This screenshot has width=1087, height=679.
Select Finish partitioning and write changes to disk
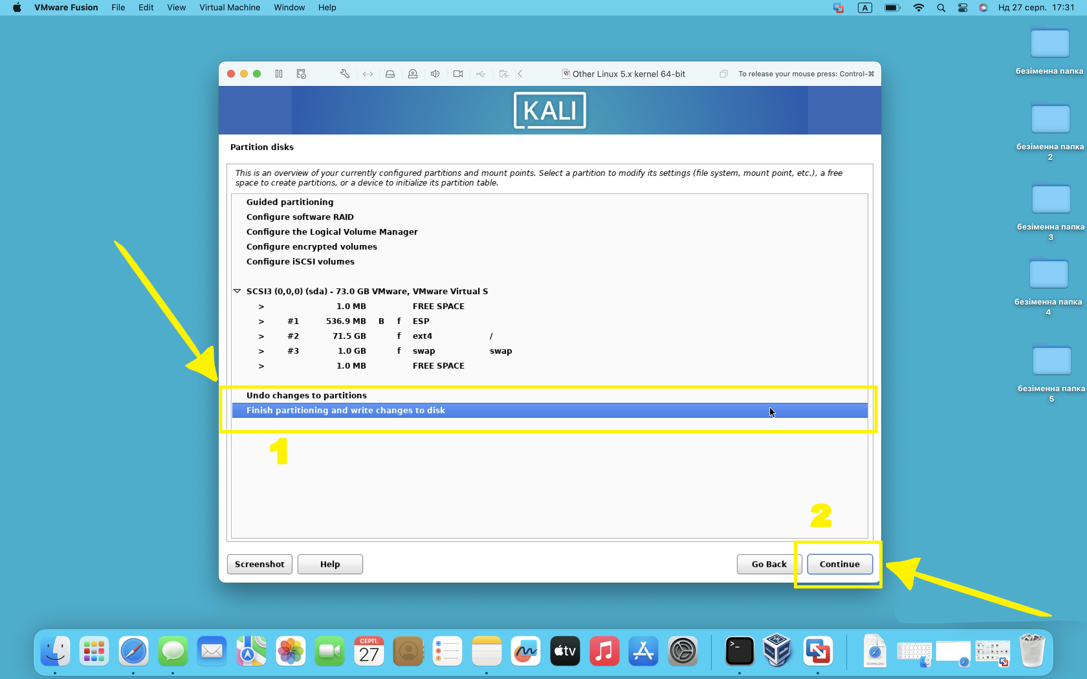(x=549, y=410)
